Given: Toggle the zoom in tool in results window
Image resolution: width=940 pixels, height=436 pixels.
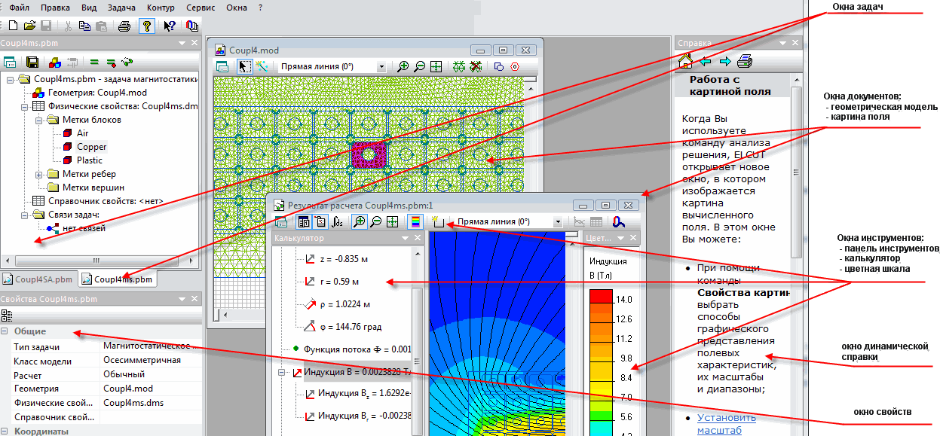Looking at the screenshot, I should coord(360,221).
